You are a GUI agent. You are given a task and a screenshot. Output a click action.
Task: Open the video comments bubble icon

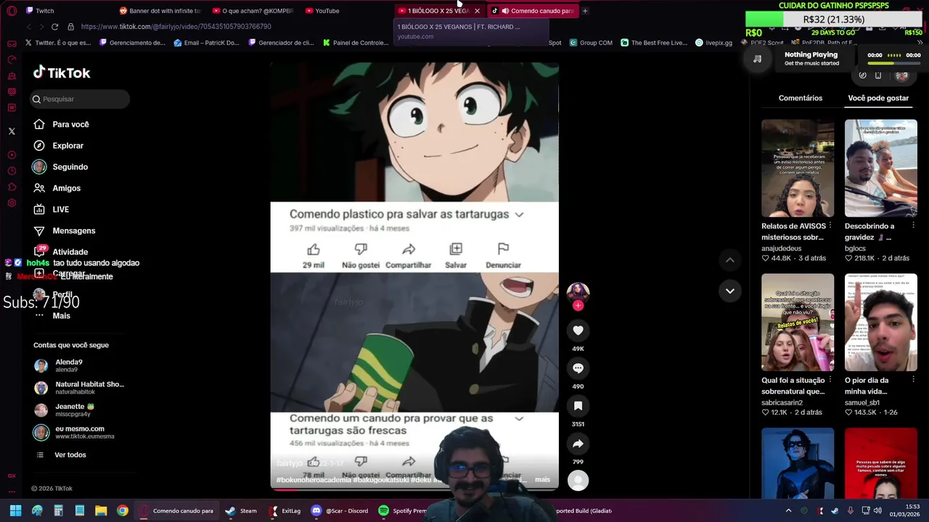(578, 368)
